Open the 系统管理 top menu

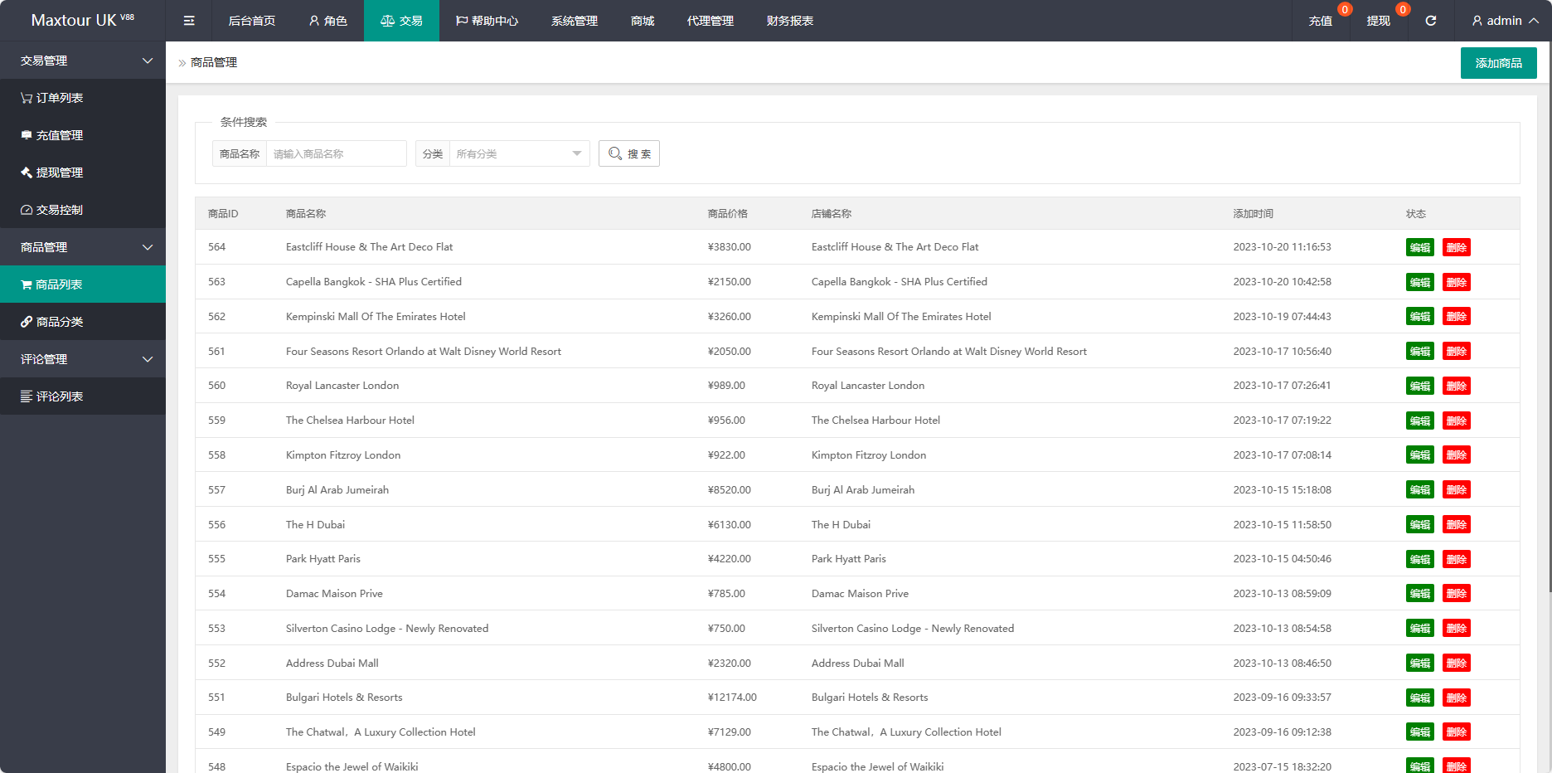click(575, 21)
